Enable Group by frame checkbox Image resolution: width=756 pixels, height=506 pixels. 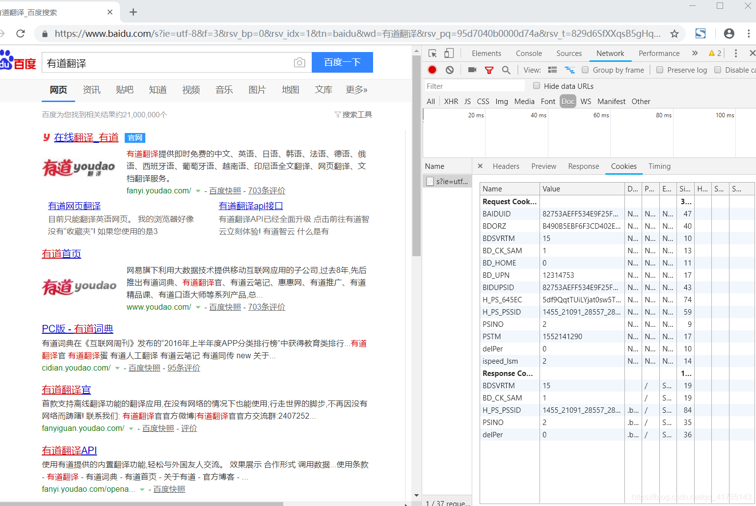coord(585,70)
